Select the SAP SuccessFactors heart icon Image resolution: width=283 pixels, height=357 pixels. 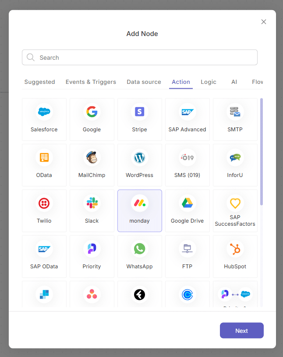(235, 203)
